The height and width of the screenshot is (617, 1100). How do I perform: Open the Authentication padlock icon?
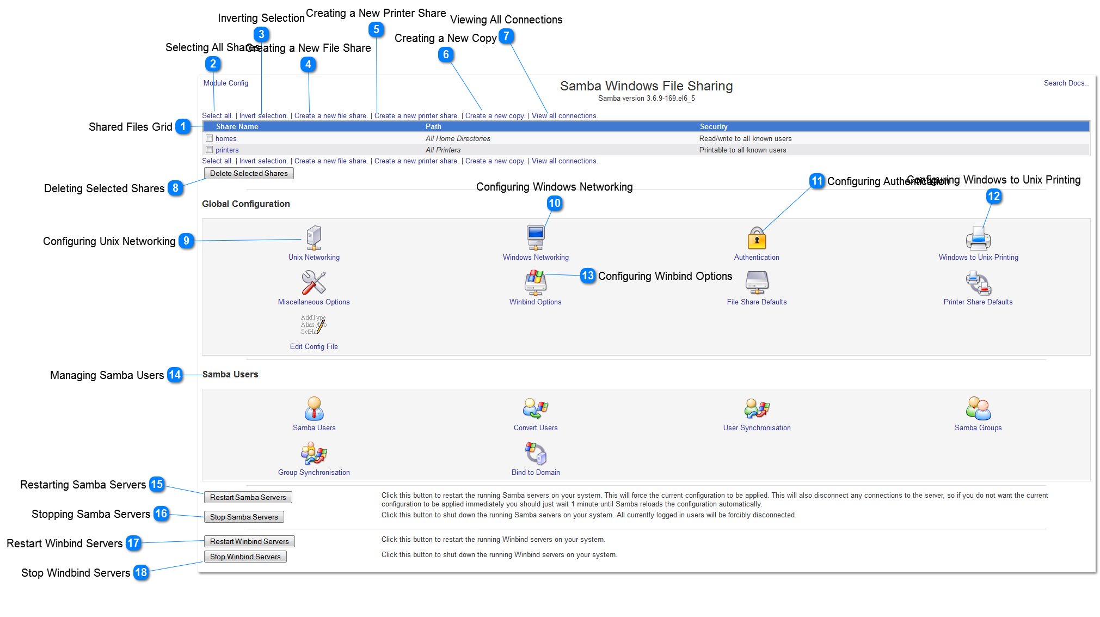coord(757,239)
